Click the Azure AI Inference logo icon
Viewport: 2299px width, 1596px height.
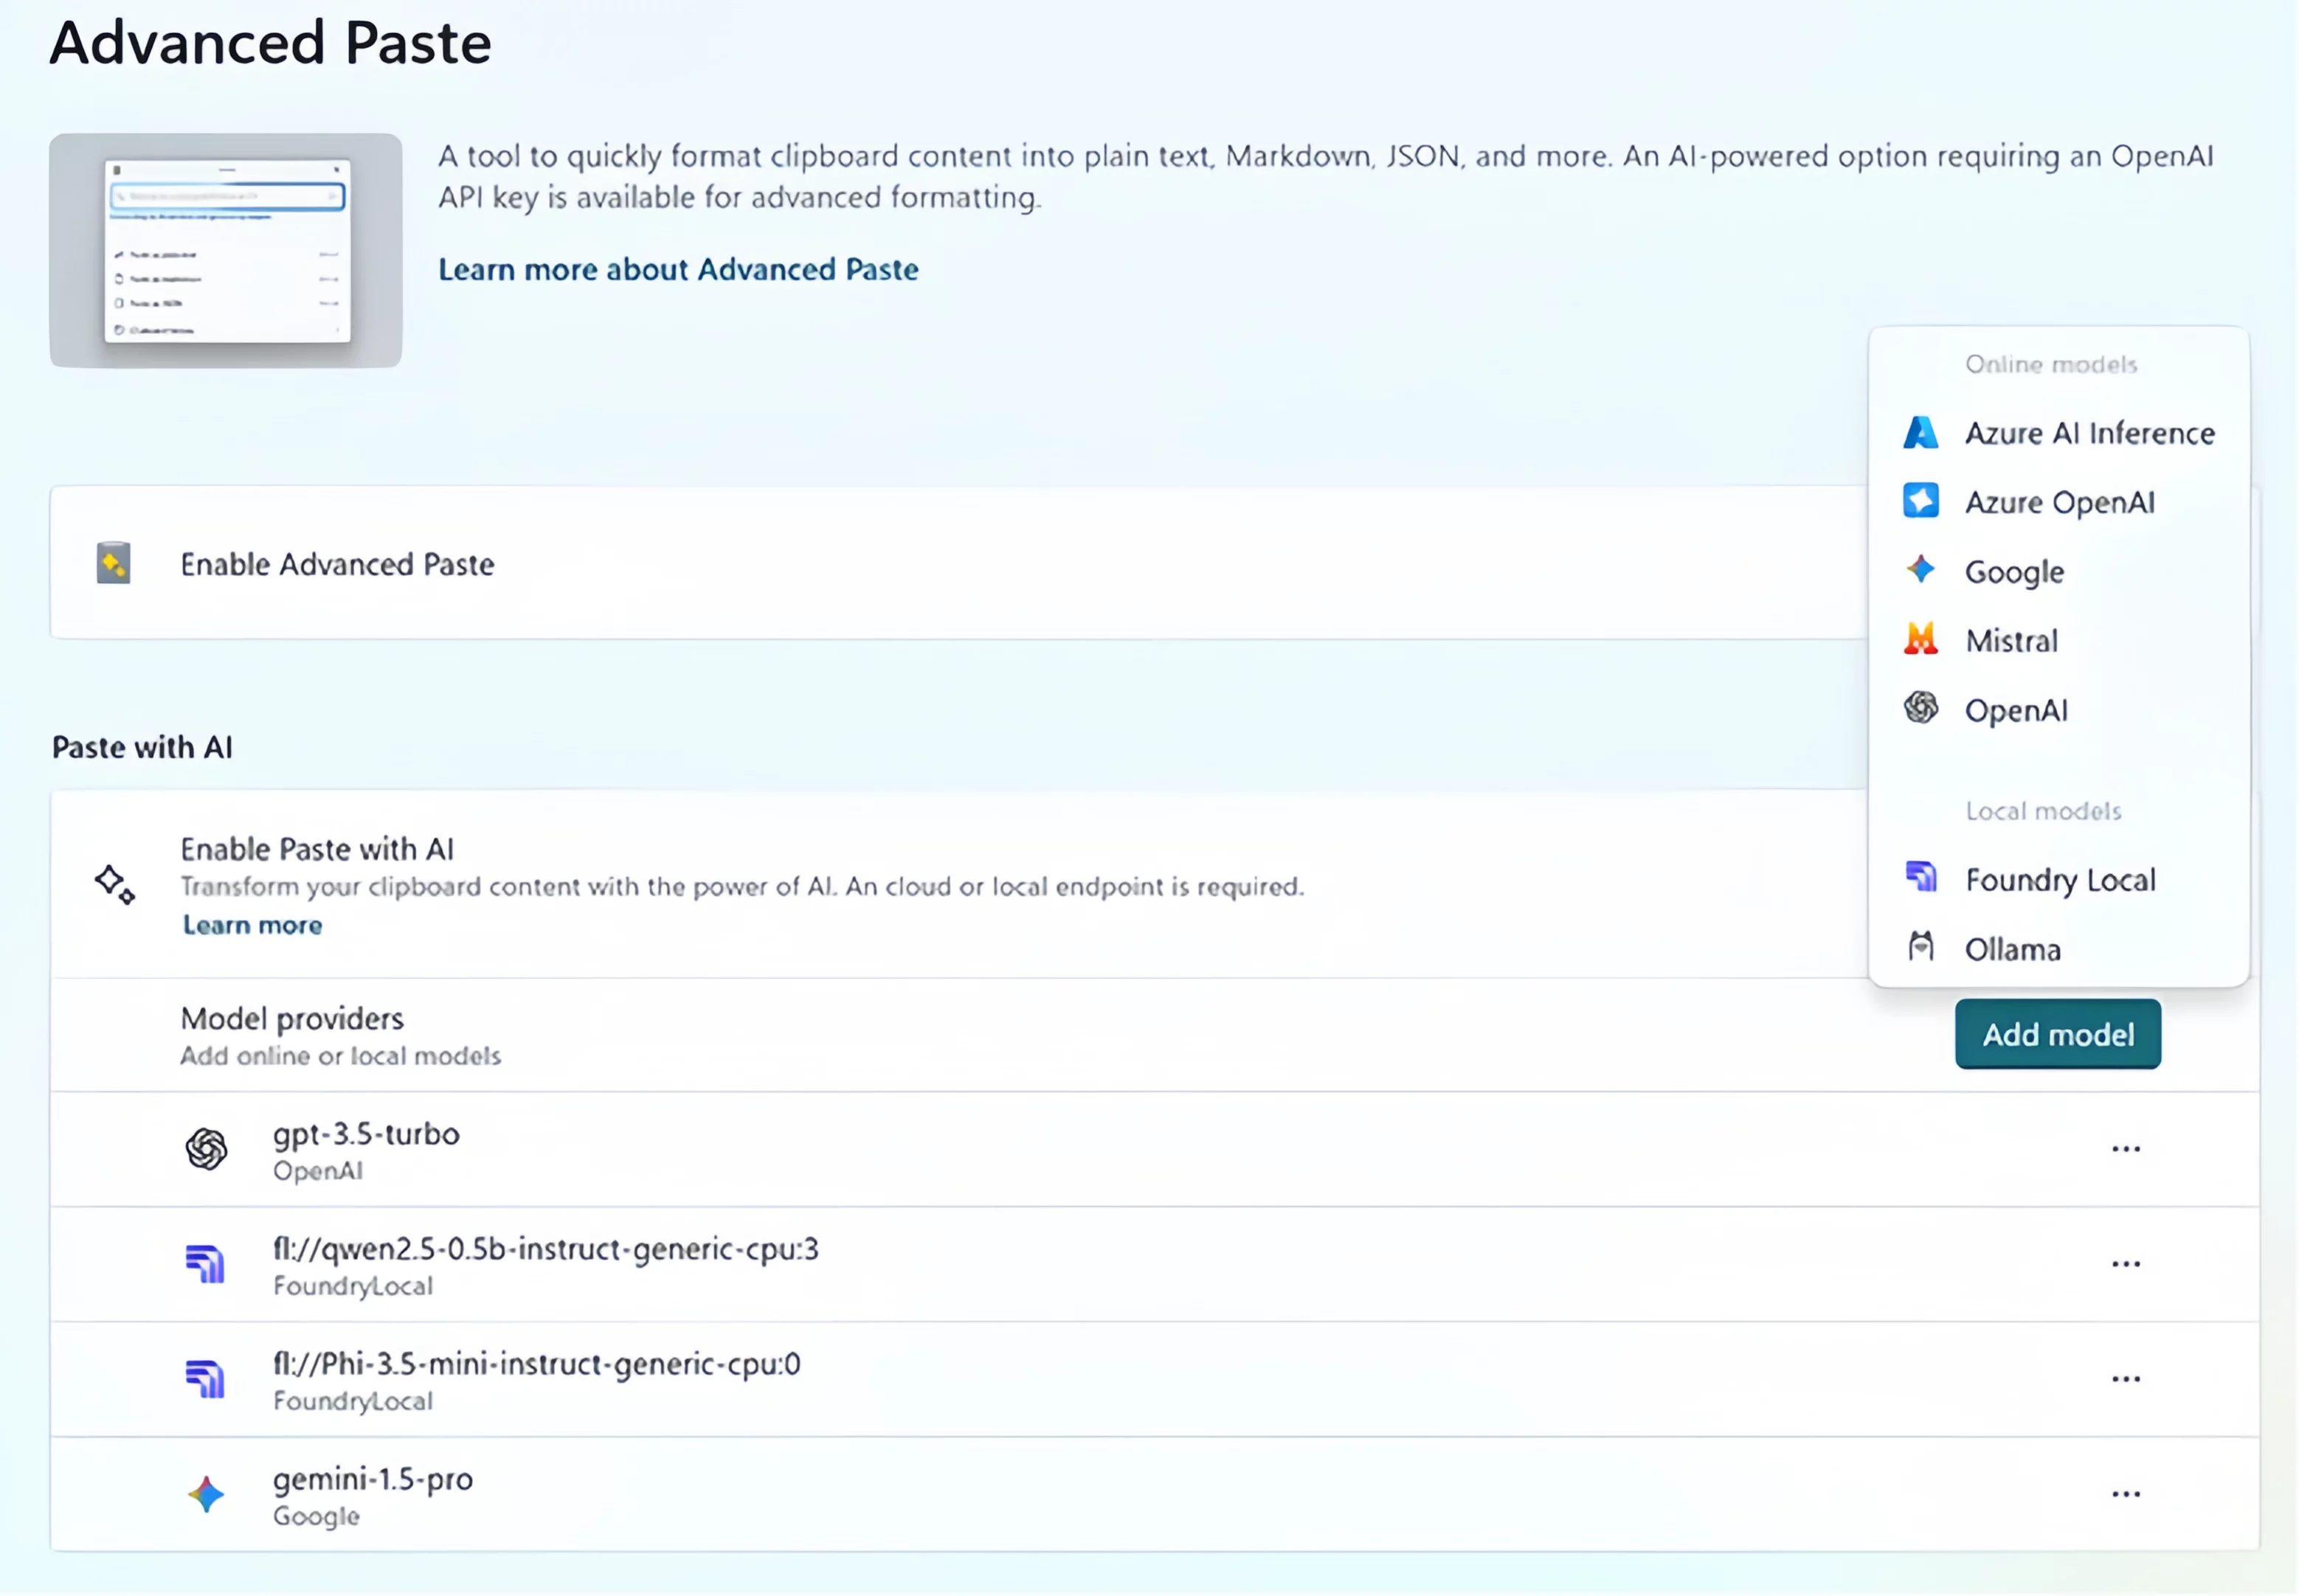click(x=1920, y=433)
